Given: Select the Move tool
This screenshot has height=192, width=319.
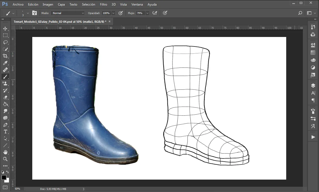Looking at the screenshot, I should 5,29.
